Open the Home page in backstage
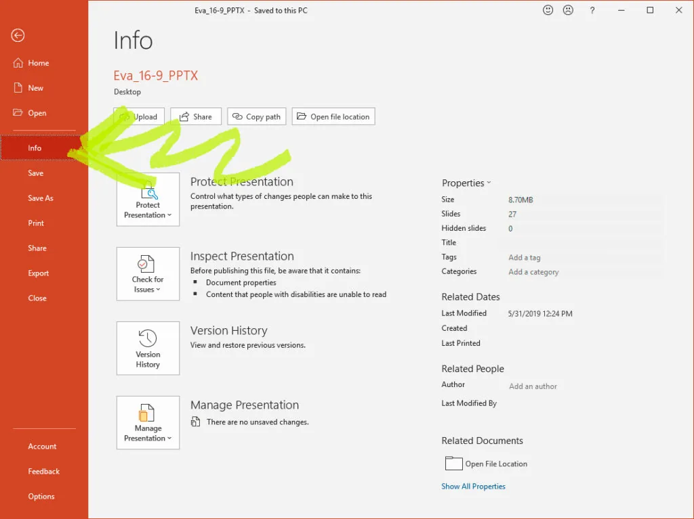Image resolution: width=694 pixels, height=519 pixels. 44,63
